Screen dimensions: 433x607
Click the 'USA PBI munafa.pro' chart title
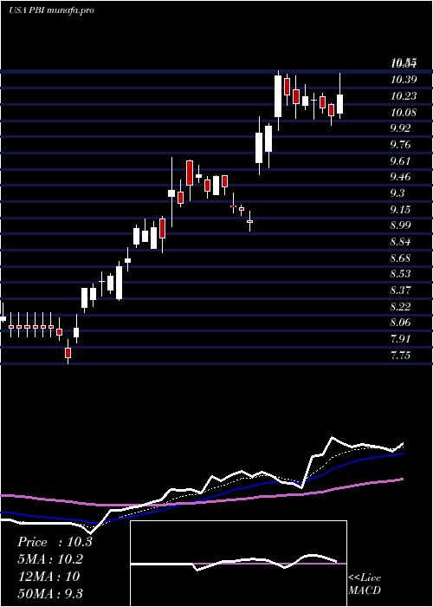[x=51, y=10]
